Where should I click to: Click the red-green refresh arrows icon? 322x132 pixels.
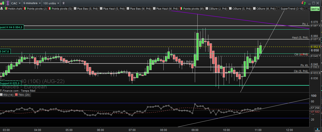click(304, 3)
